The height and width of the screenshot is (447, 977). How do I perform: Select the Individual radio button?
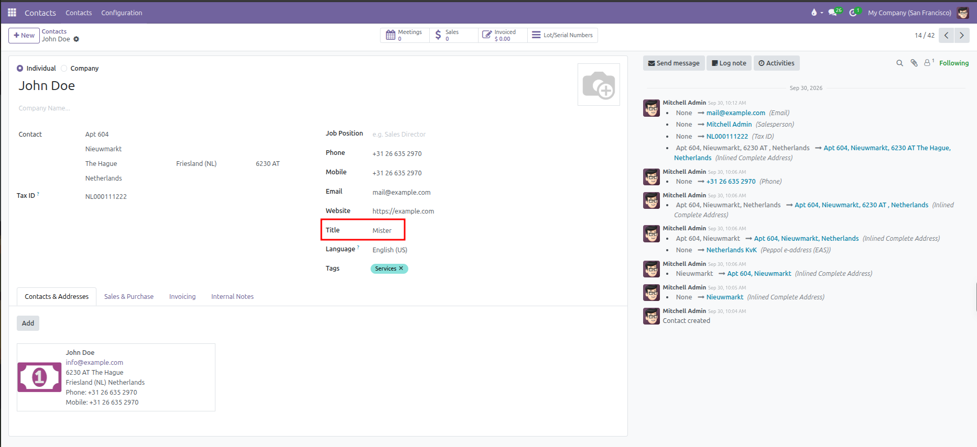point(20,69)
